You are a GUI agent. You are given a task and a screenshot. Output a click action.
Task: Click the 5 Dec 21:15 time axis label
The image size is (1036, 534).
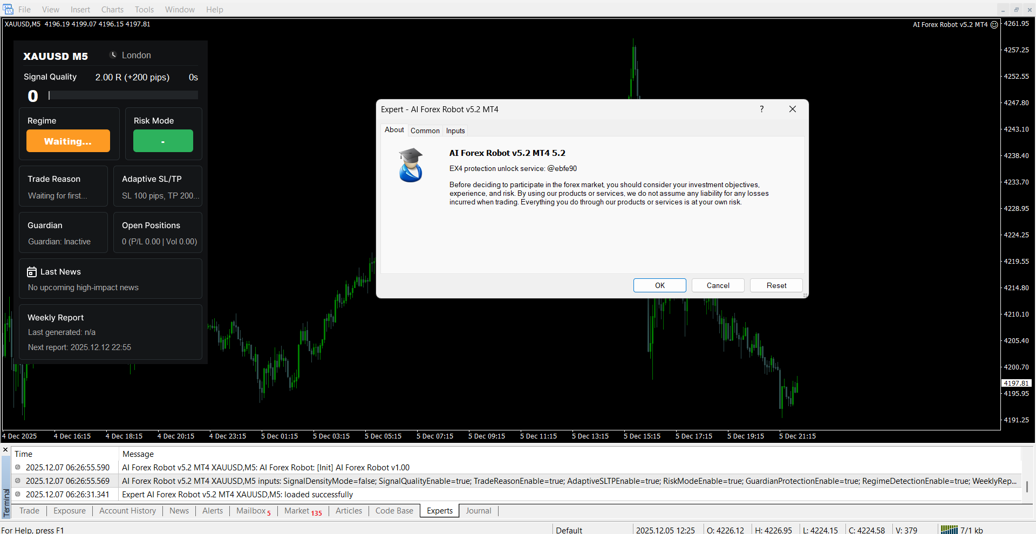click(798, 436)
